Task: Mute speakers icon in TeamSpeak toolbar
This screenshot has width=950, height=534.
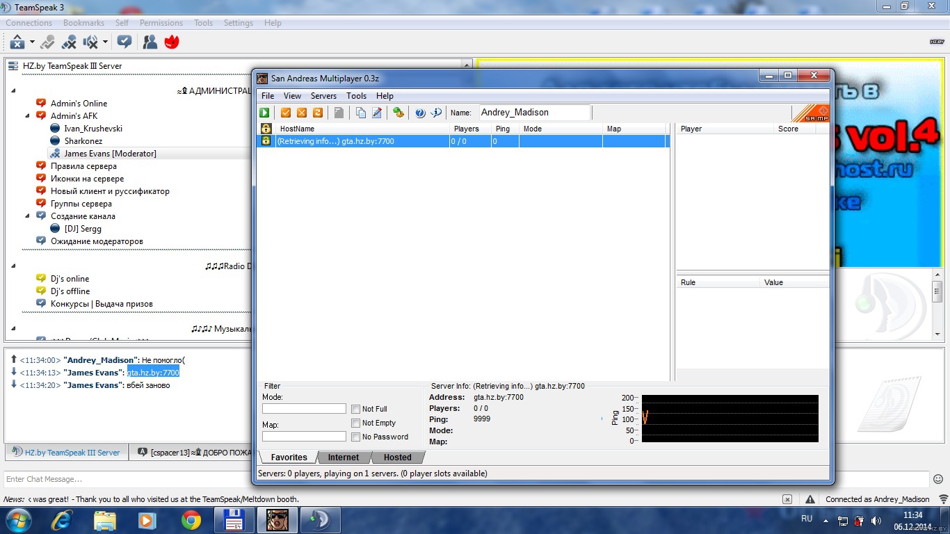Action: click(x=90, y=42)
